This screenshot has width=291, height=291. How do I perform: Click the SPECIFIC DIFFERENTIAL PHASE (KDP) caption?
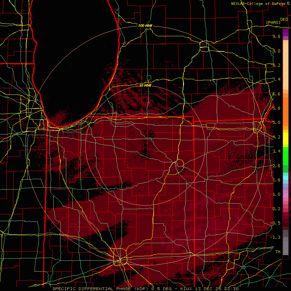(x=101, y=289)
